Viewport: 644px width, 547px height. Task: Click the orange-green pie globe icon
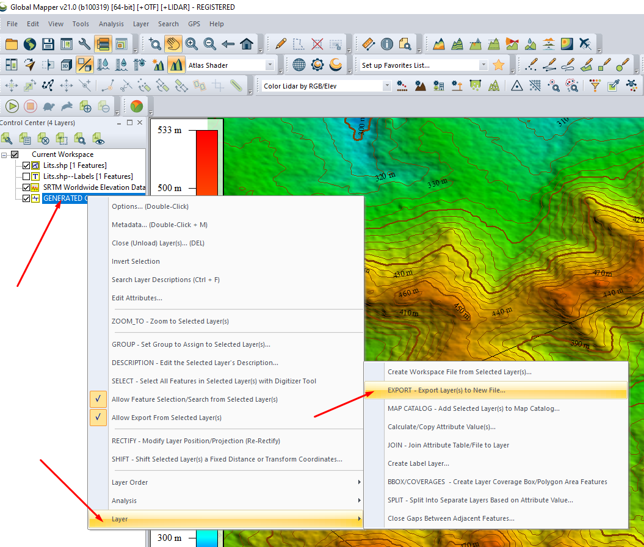pos(136,106)
